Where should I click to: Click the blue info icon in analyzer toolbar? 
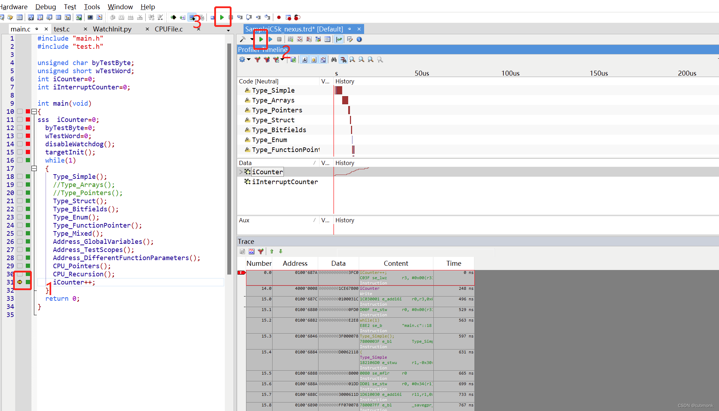tap(359, 39)
